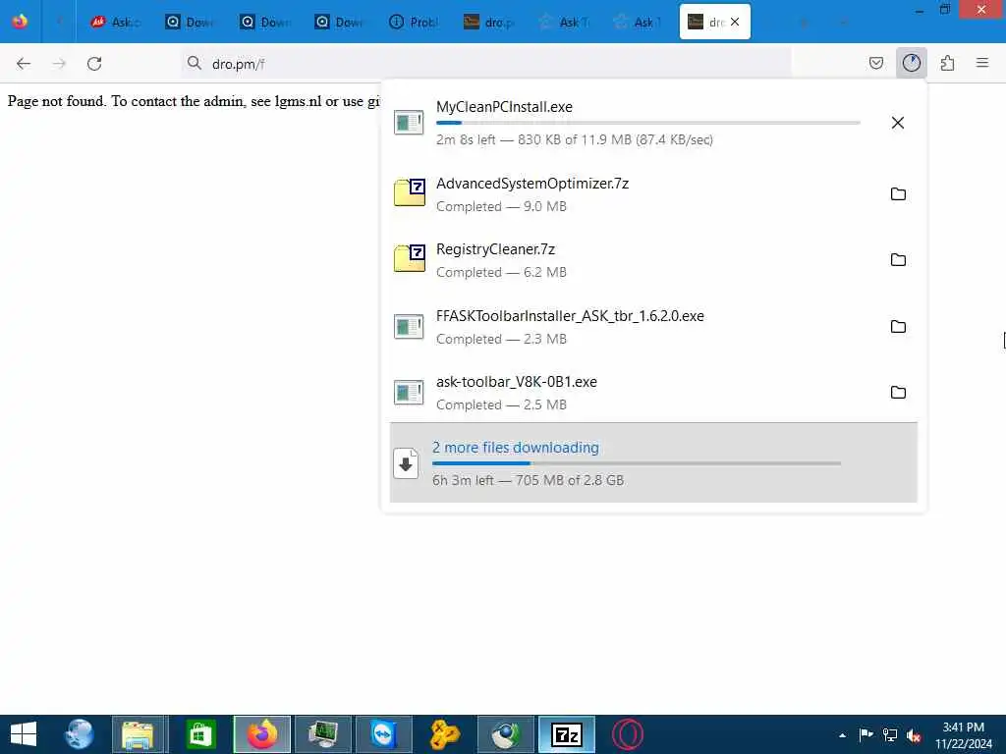1006x754 pixels.
Task: Click 'Completed — 2.3 MB' status text
Action: click(501, 339)
